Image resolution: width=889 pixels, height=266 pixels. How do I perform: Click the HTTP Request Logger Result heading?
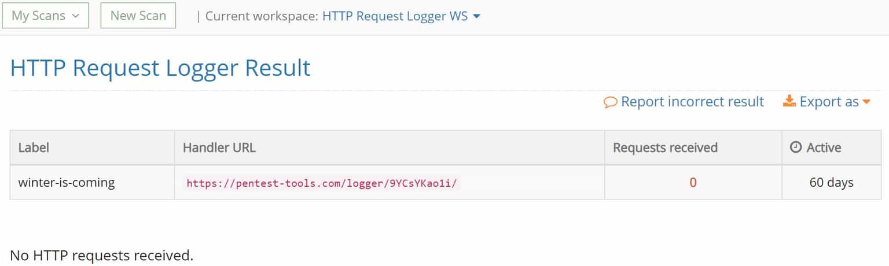point(160,68)
